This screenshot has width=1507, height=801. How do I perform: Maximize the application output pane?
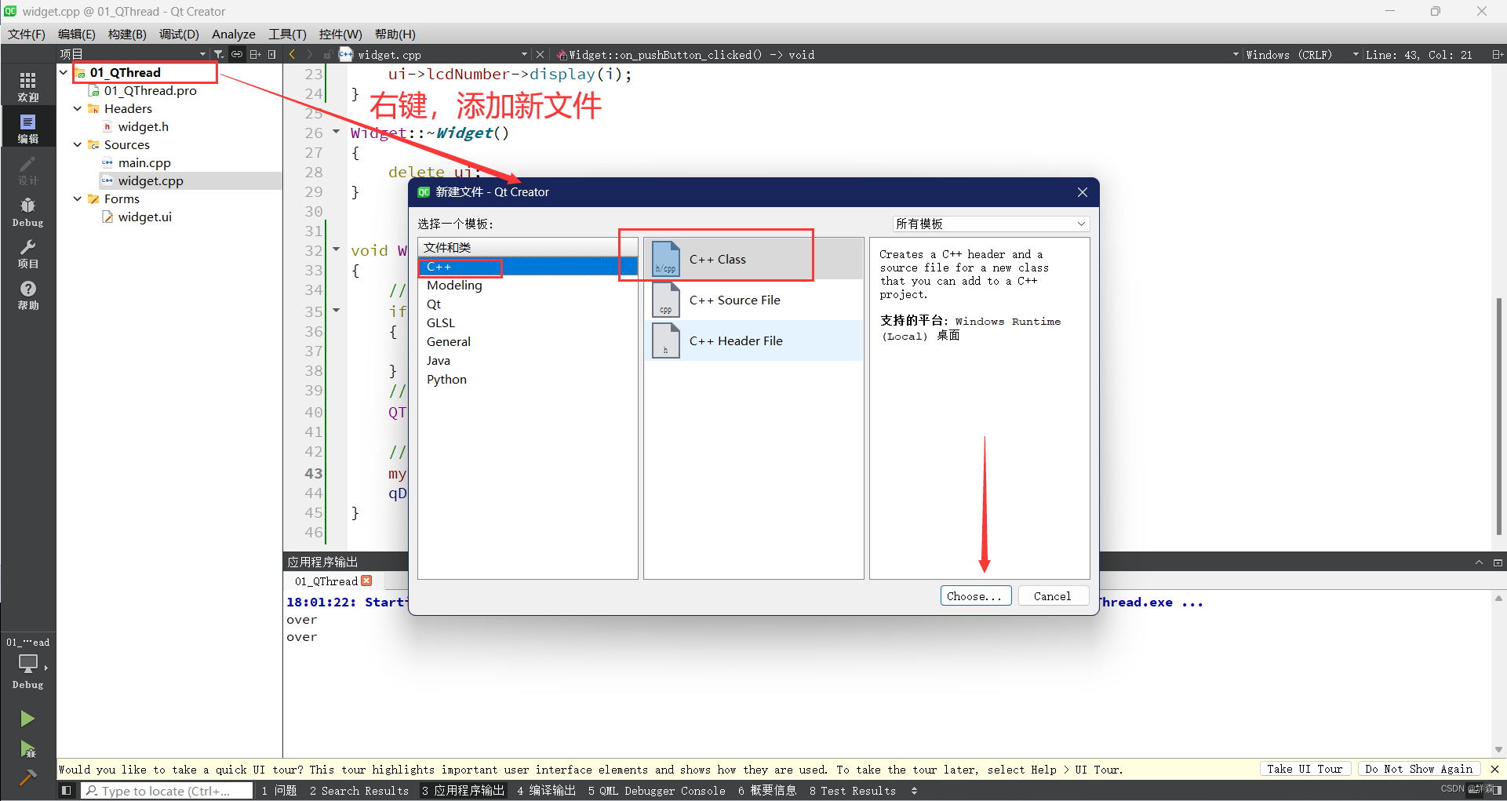[1479, 562]
